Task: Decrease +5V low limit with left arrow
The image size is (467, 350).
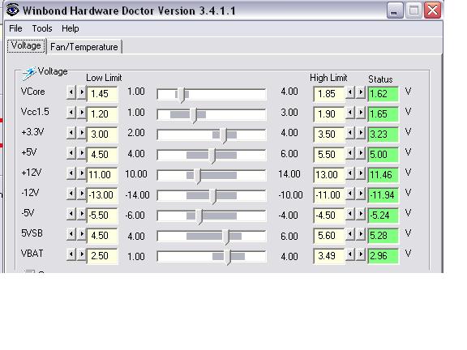Action: pyautogui.click(x=71, y=153)
